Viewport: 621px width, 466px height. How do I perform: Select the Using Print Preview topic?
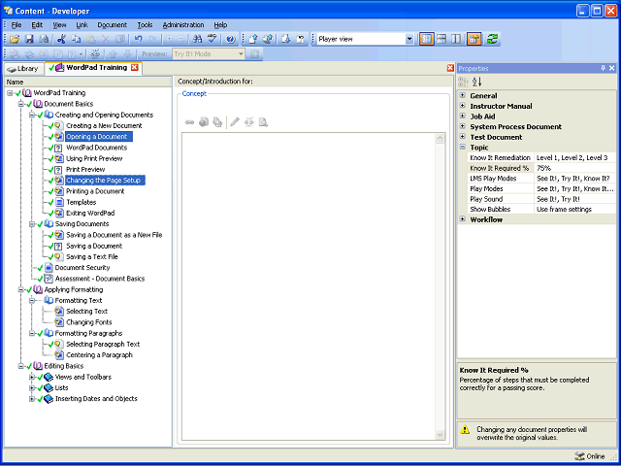pyautogui.click(x=94, y=158)
